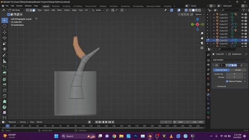This screenshot has width=249, height=140.
Task: Choose the Transform tool
Action: pyautogui.click(x=4, y=49)
